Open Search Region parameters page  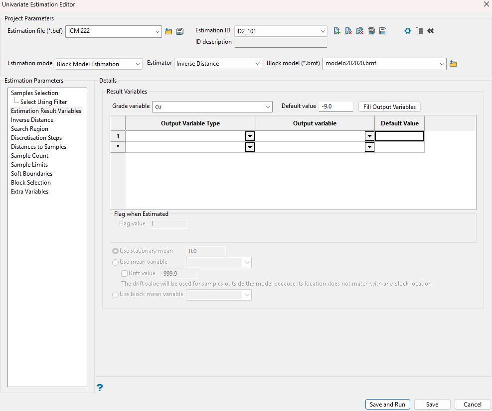29,129
